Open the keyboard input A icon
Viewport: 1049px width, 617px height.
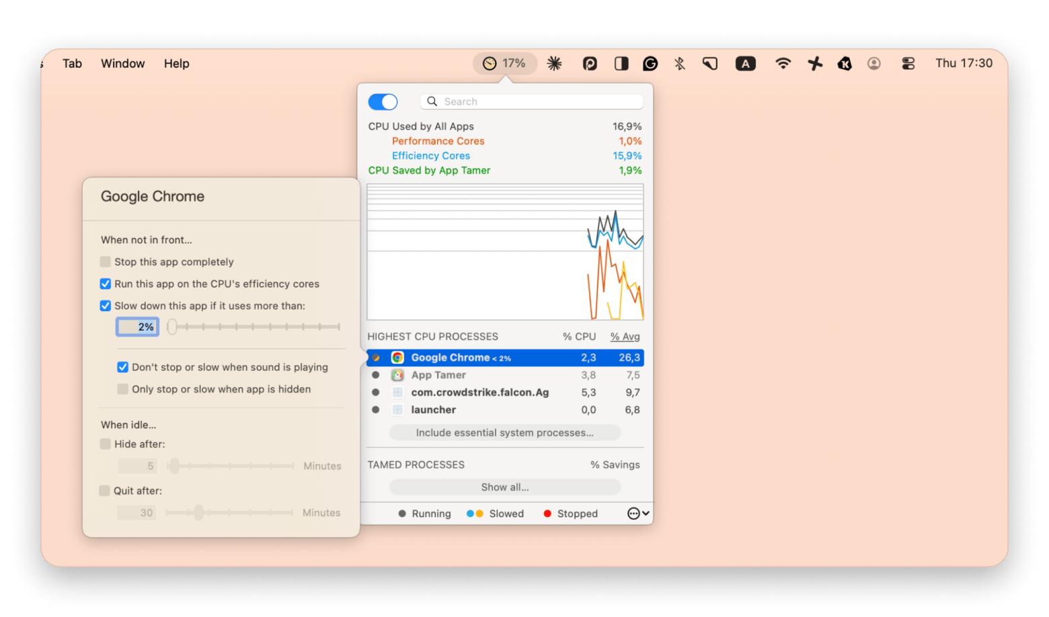(x=745, y=63)
